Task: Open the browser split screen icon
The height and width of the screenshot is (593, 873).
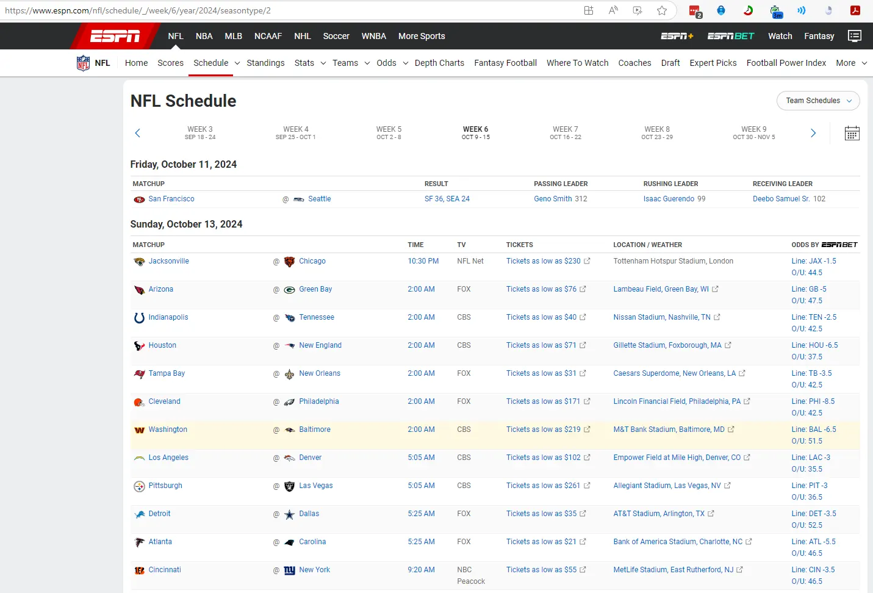Action: coord(589,10)
